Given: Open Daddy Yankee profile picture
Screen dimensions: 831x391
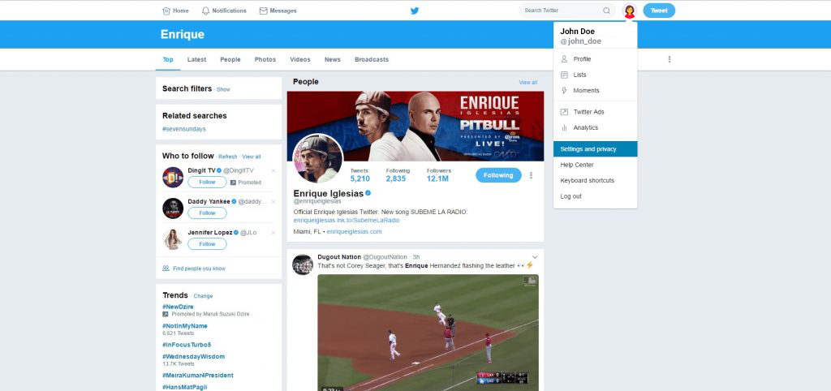Looking at the screenshot, I should (173, 208).
